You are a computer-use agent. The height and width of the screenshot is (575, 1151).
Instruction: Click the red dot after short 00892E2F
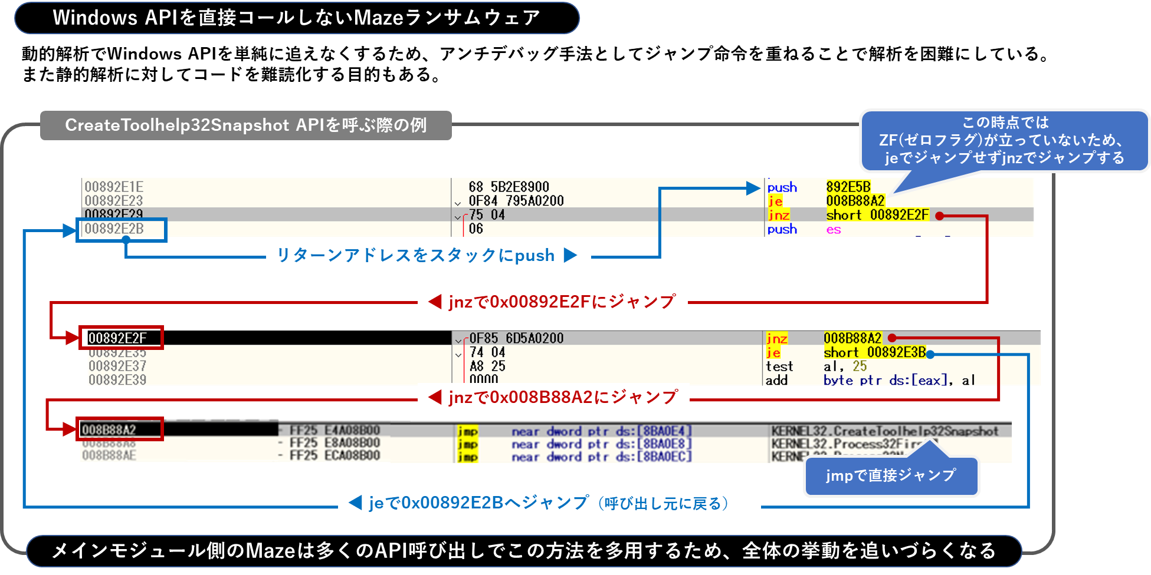click(939, 216)
